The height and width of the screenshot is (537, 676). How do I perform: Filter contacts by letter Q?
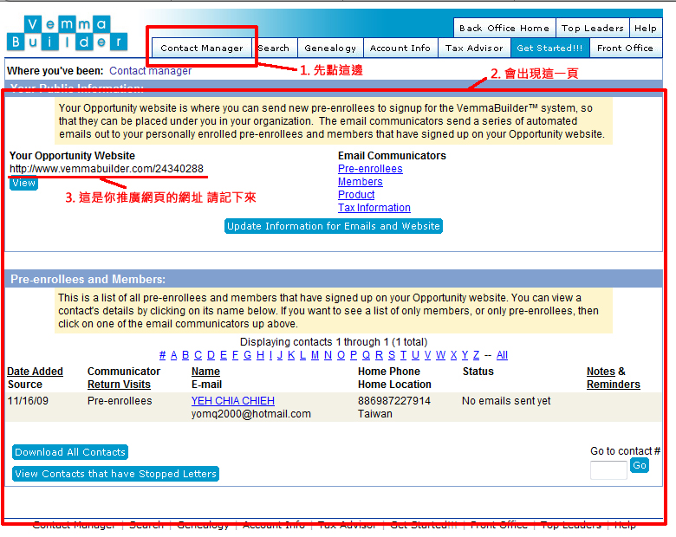click(366, 355)
